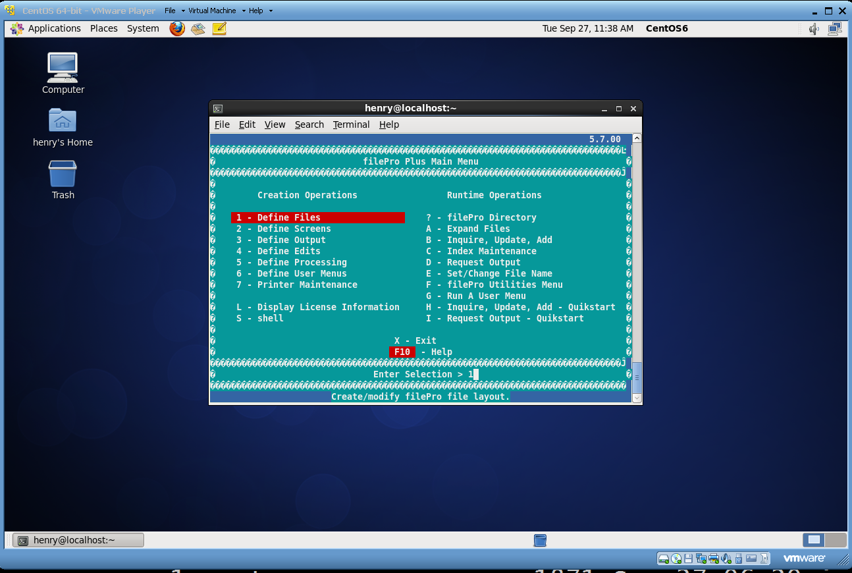Viewport: 852px width, 573px height.
Task: Open the CentOS6 user menu
Action: click(667, 28)
